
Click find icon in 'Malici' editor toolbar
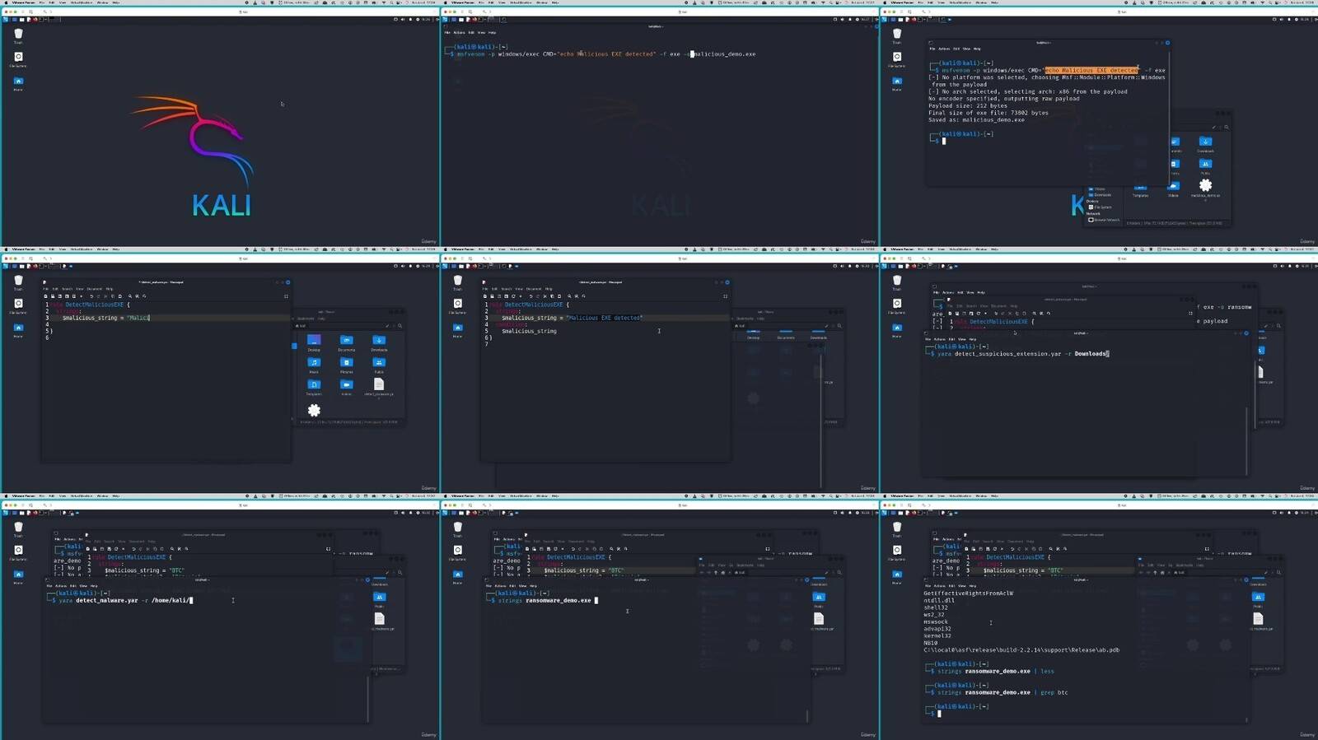click(129, 296)
